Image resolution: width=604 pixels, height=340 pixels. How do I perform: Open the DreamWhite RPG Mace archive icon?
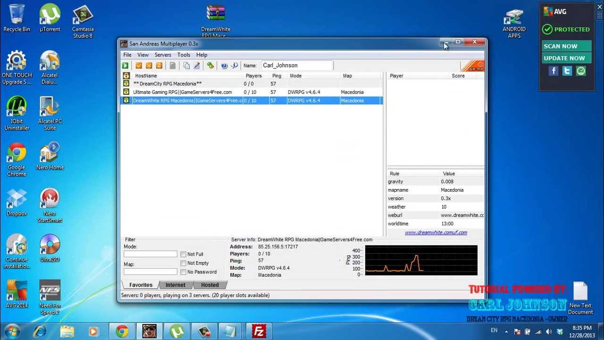click(216, 21)
